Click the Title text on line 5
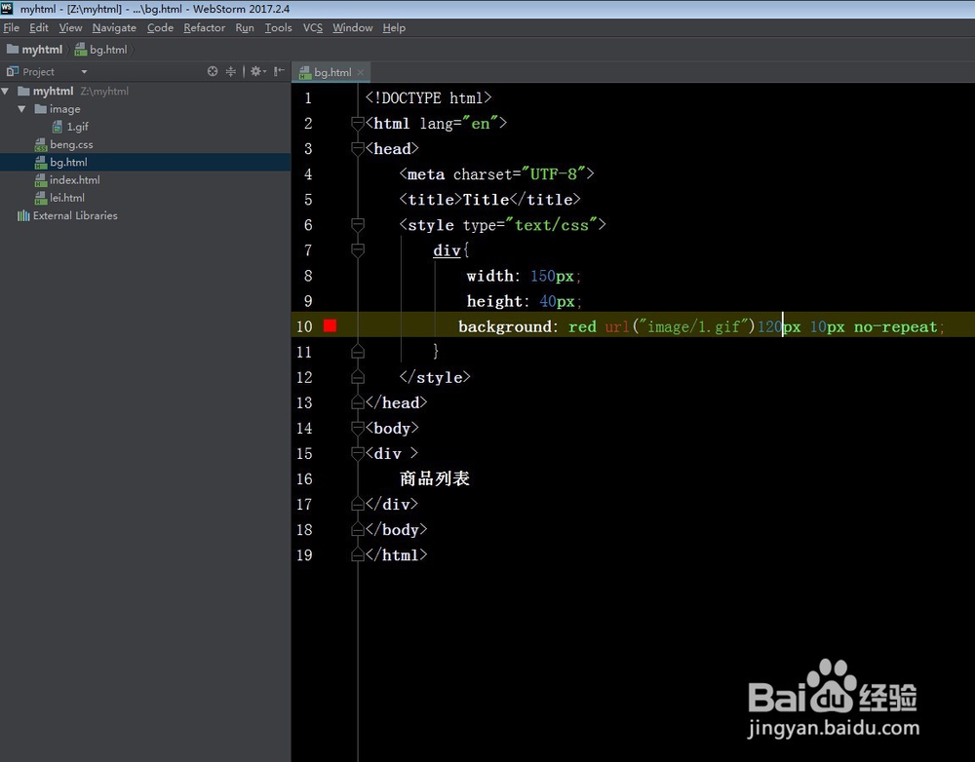975x762 pixels. [487, 200]
